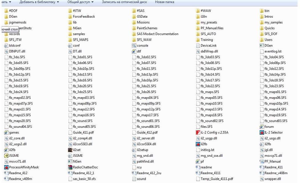This screenshot has width=300, height=183.
Task: Click Записать на оптический диск
Action: 124,2
